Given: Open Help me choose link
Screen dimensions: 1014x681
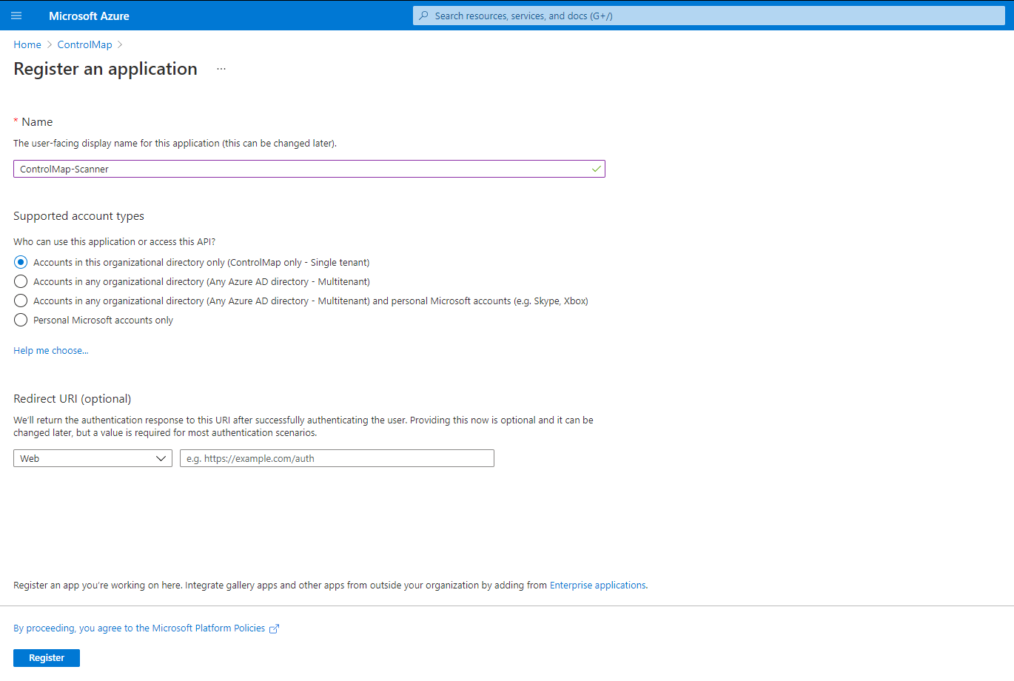Looking at the screenshot, I should coord(51,351).
